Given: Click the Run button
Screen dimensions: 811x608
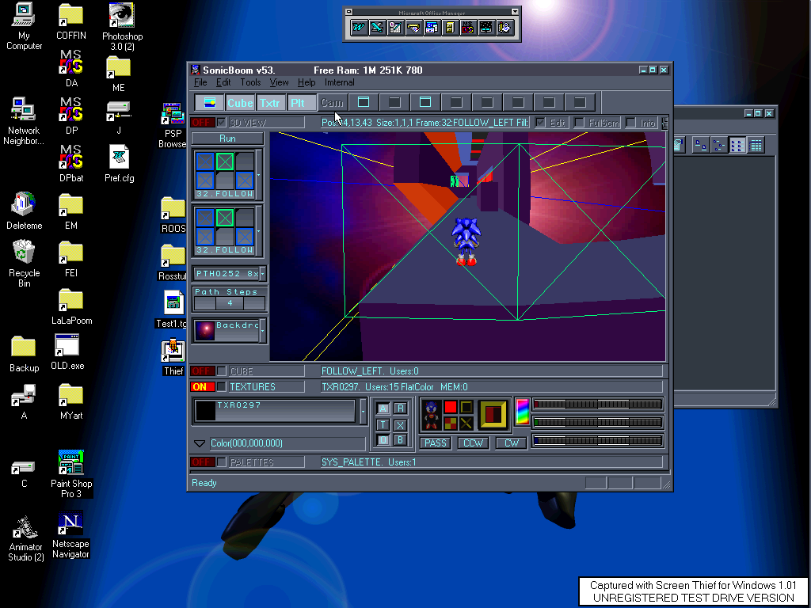Looking at the screenshot, I should coord(227,139).
